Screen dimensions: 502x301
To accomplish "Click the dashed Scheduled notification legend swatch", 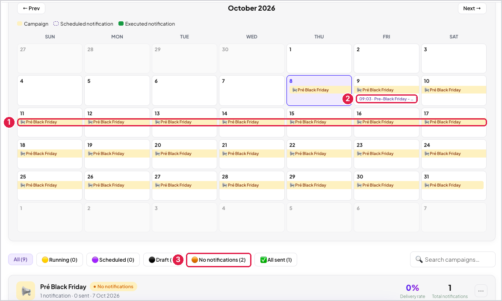I will pyautogui.click(x=56, y=23).
